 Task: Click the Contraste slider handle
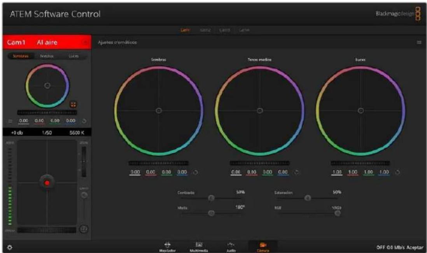pos(211,198)
